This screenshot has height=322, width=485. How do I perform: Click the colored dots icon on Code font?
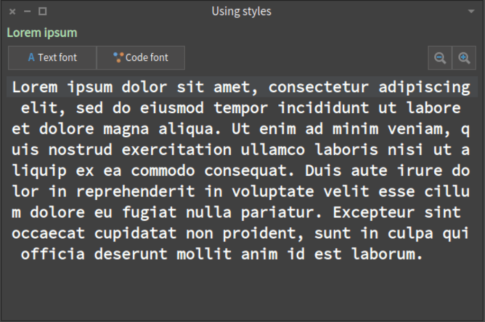[118, 57]
